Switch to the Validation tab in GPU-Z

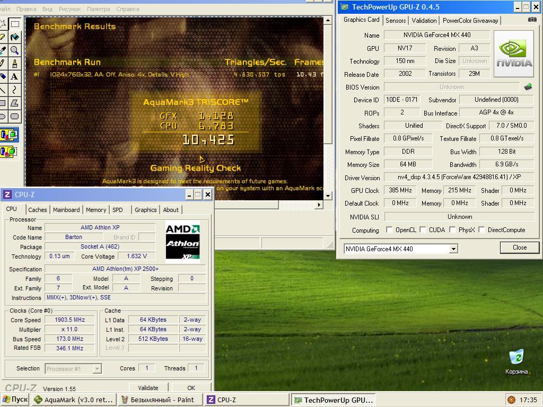[424, 21]
